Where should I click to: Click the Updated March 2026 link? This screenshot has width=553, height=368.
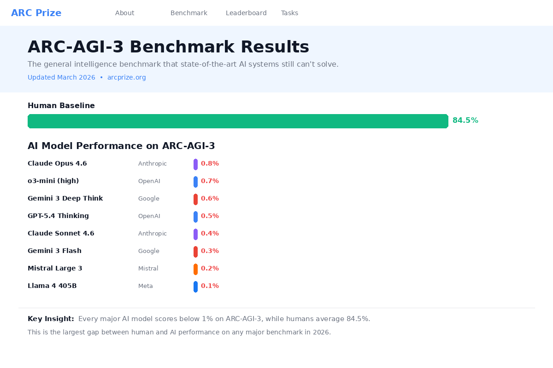[61, 77]
